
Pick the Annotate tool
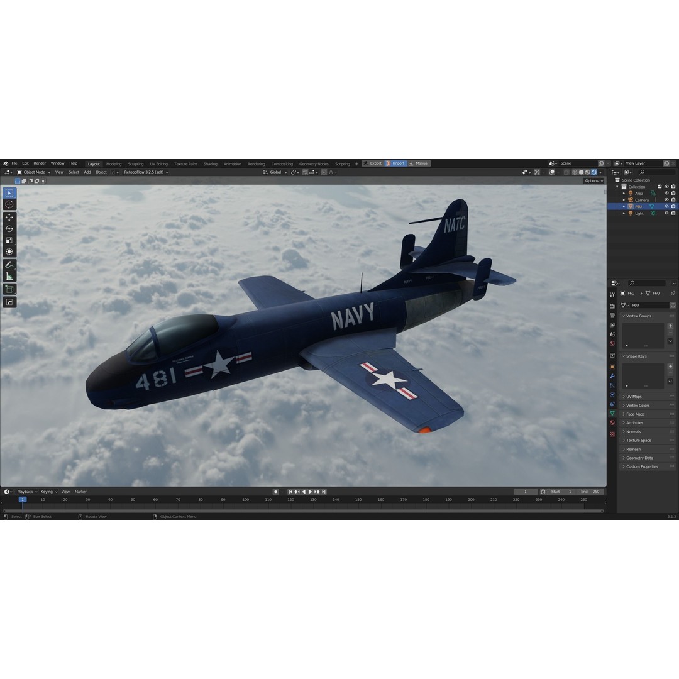point(9,265)
